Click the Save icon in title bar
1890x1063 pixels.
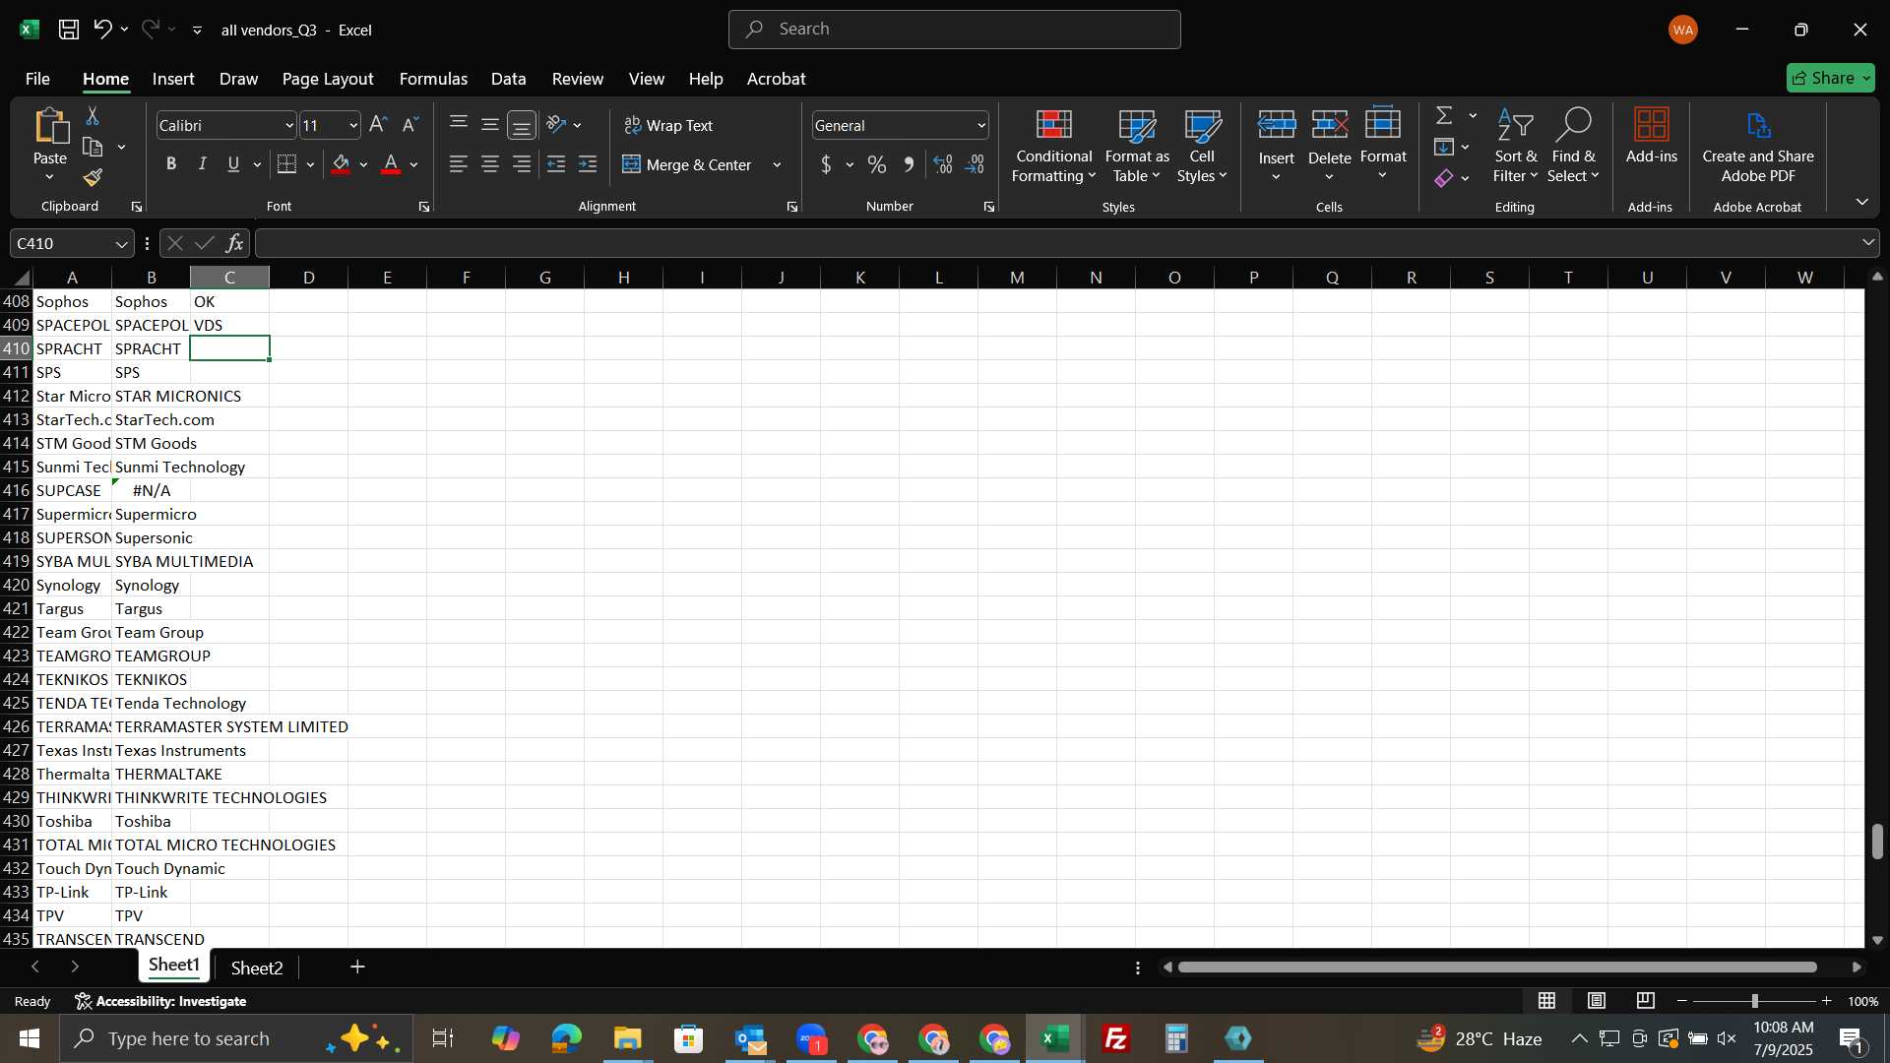click(68, 30)
